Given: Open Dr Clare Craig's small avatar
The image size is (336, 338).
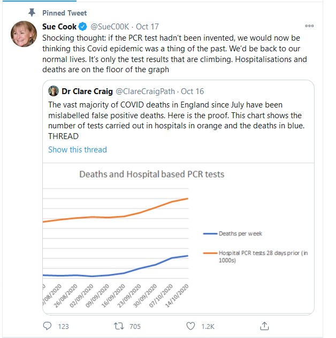Looking at the screenshot, I should pyautogui.click(x=54, y=91).
